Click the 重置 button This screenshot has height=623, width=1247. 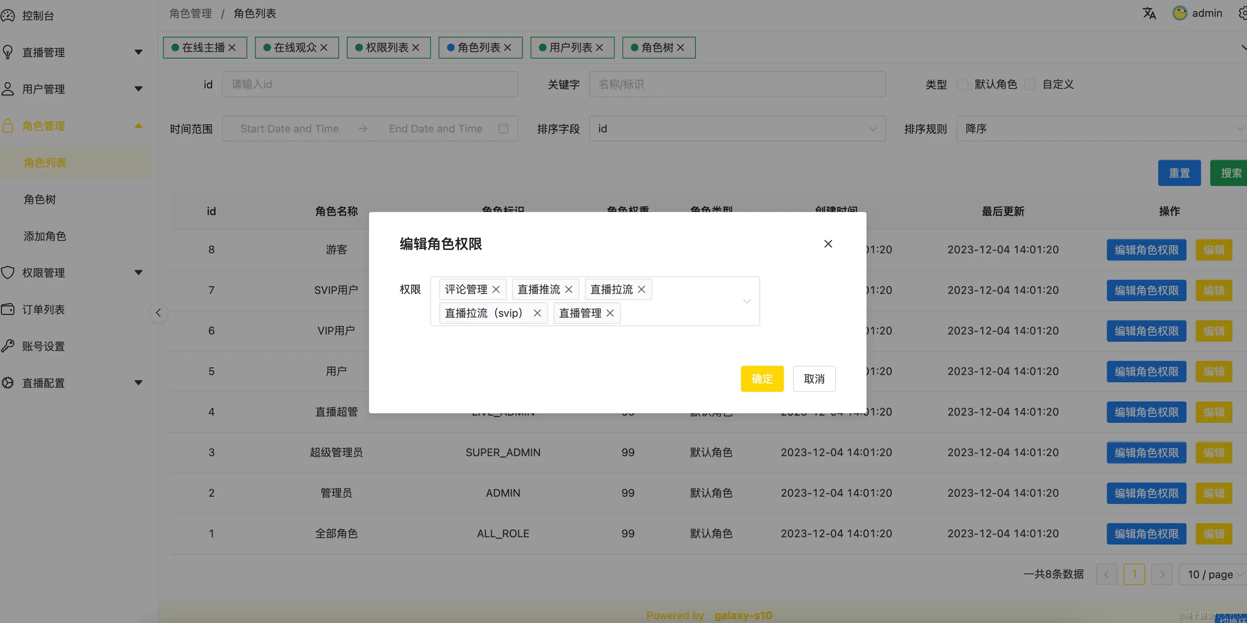click(1179, 173)
